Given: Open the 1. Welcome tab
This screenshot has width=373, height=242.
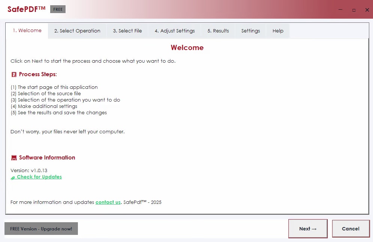Looking at the screenshot, I should click(27, 30).
